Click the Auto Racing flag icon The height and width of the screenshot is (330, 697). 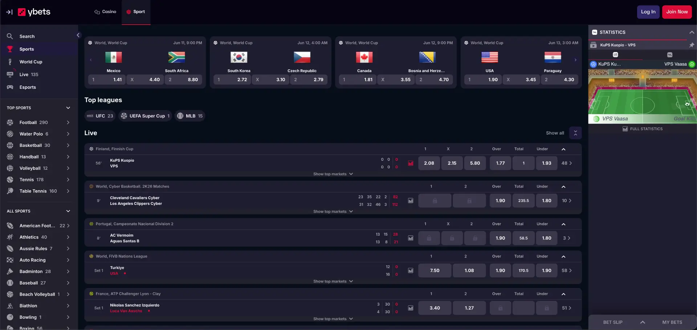10,260
